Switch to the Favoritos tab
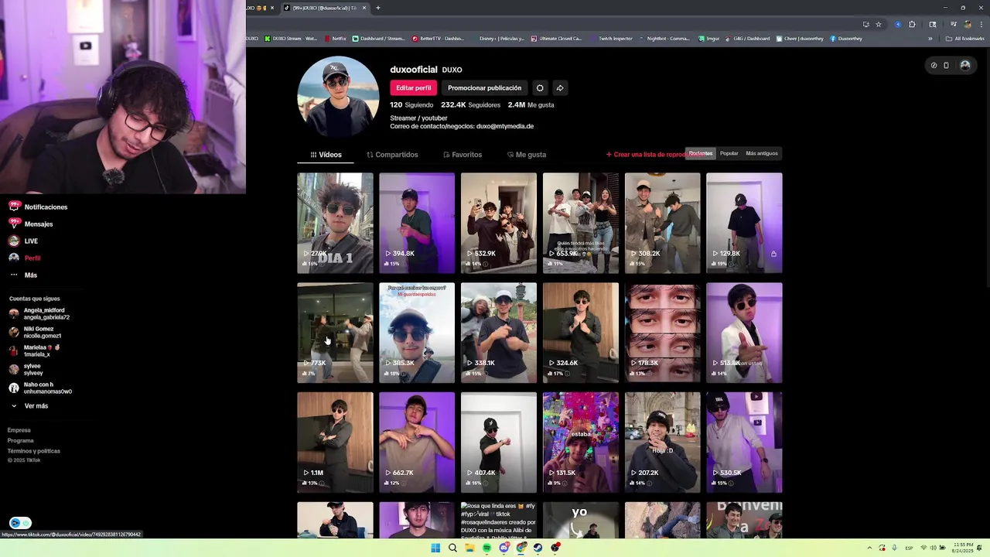The width and height of the screenshot is (990, 557). coord(463,155)
